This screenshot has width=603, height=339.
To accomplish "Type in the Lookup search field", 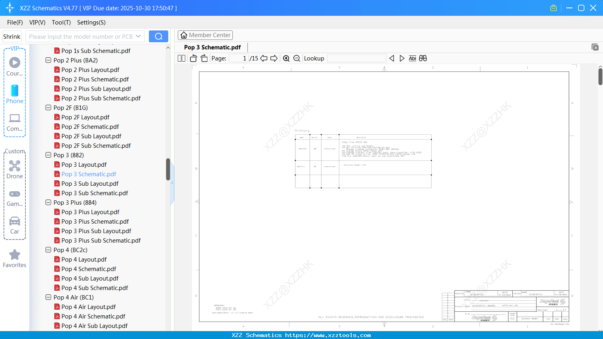I will (356, 58).
